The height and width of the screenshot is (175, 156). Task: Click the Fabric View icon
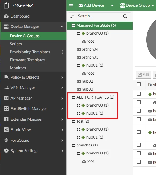[x=6, y=130]
